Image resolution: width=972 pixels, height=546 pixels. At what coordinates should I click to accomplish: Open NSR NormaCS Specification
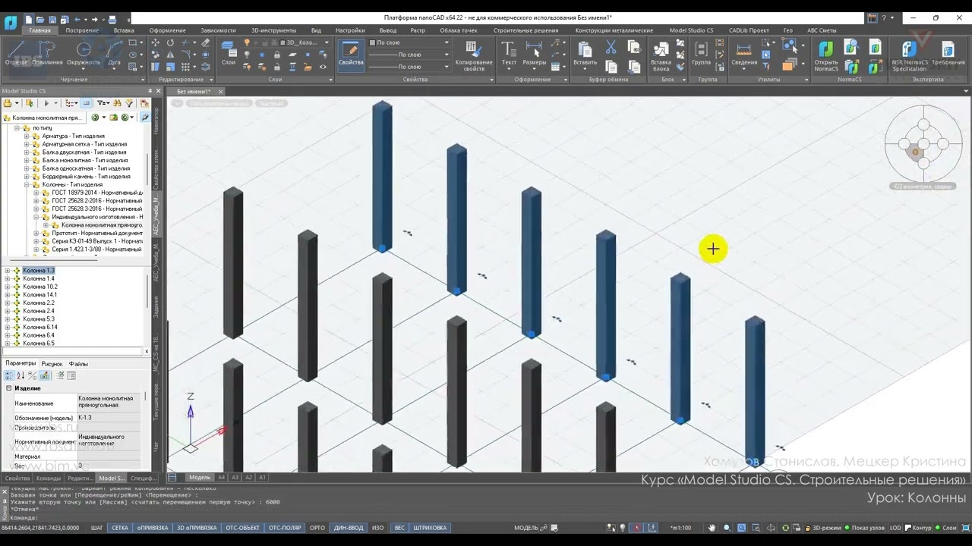click(x=909, y=55)
